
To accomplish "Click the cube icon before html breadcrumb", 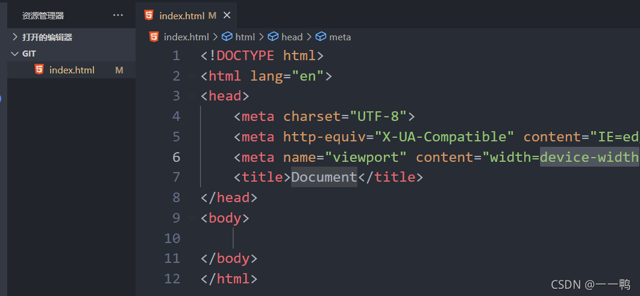I will click(227, 37).
